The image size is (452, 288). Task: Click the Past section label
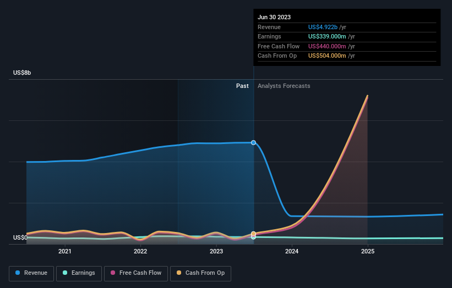pyautogui.click(x=242, y=86)
